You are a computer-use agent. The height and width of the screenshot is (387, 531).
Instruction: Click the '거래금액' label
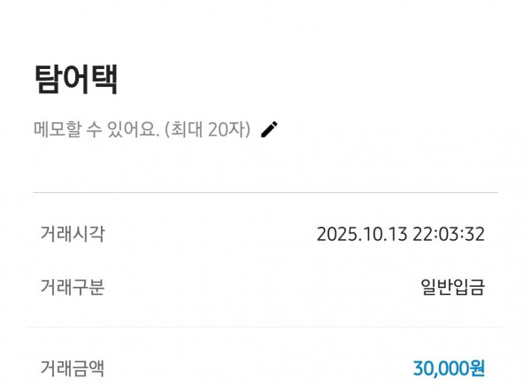pyautogui.click(x=73, y=366)
